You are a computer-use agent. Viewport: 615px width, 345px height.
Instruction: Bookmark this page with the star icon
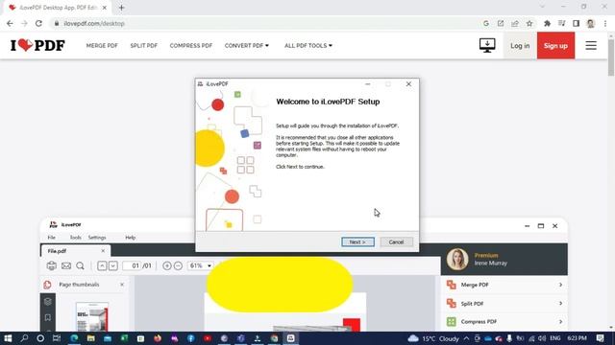pos(529,23)
